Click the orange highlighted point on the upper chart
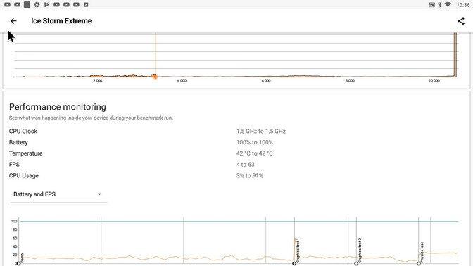Screen dimensions: 473x266 point(155,77)
